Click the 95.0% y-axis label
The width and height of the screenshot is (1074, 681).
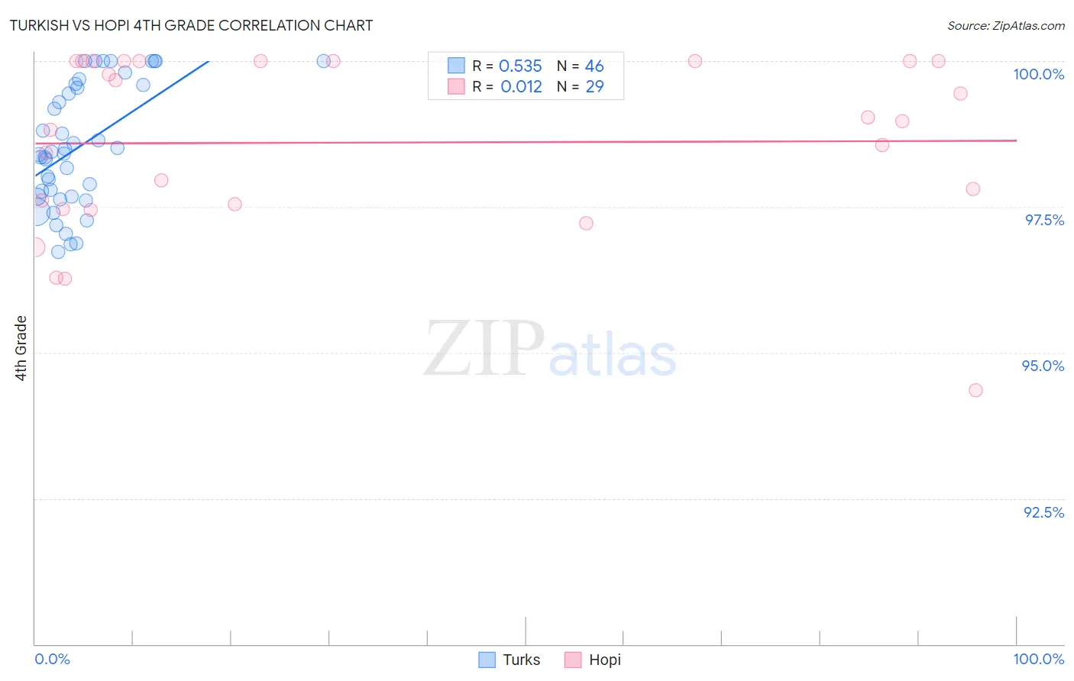click(1043, 366)
